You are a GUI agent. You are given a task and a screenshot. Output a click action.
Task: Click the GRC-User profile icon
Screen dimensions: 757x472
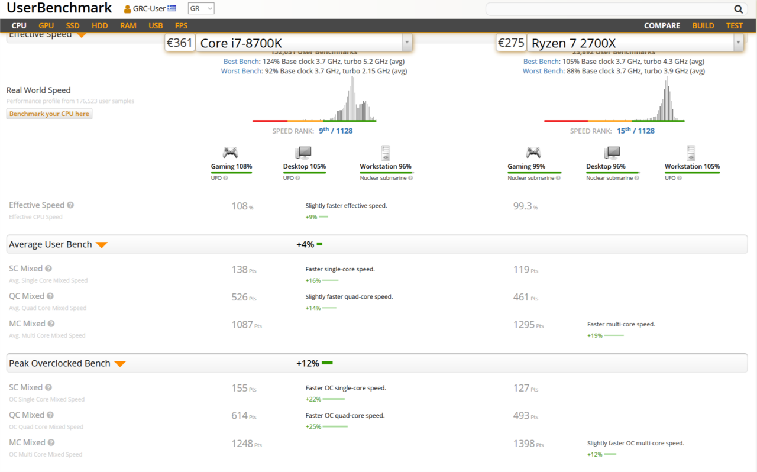tap(127, 9)
